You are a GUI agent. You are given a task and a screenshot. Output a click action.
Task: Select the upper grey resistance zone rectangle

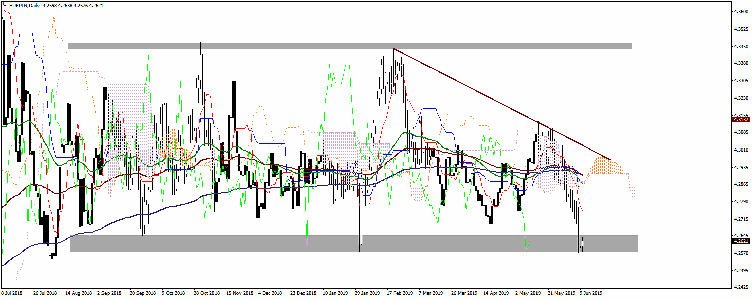pos(350,46)
